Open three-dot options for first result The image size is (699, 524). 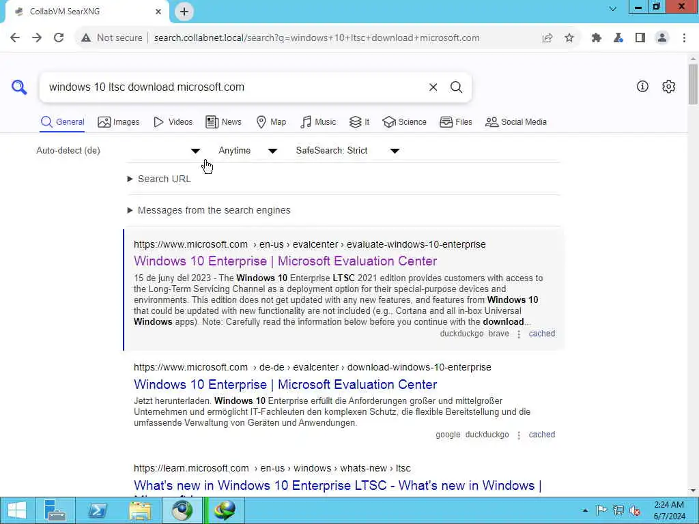coord(519,334)
